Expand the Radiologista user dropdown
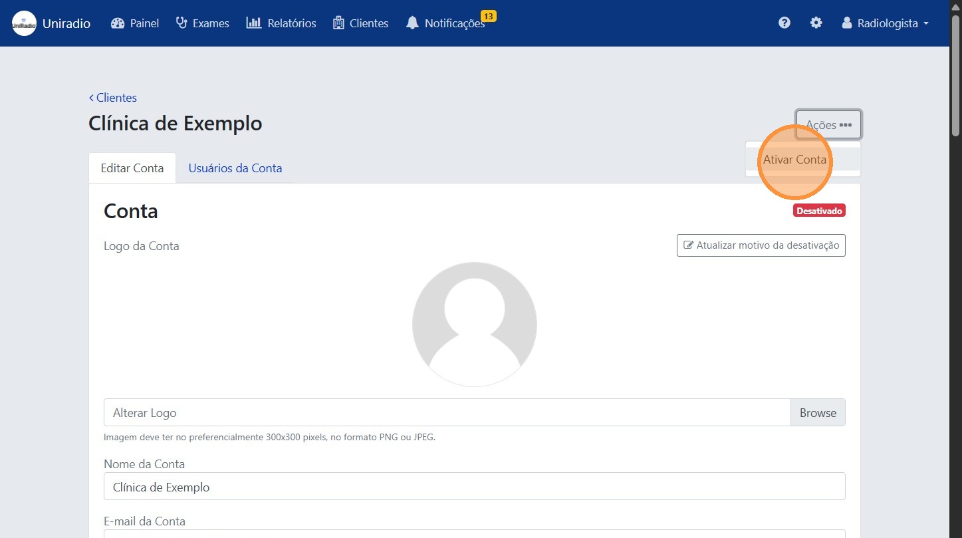 pos(885,23)
